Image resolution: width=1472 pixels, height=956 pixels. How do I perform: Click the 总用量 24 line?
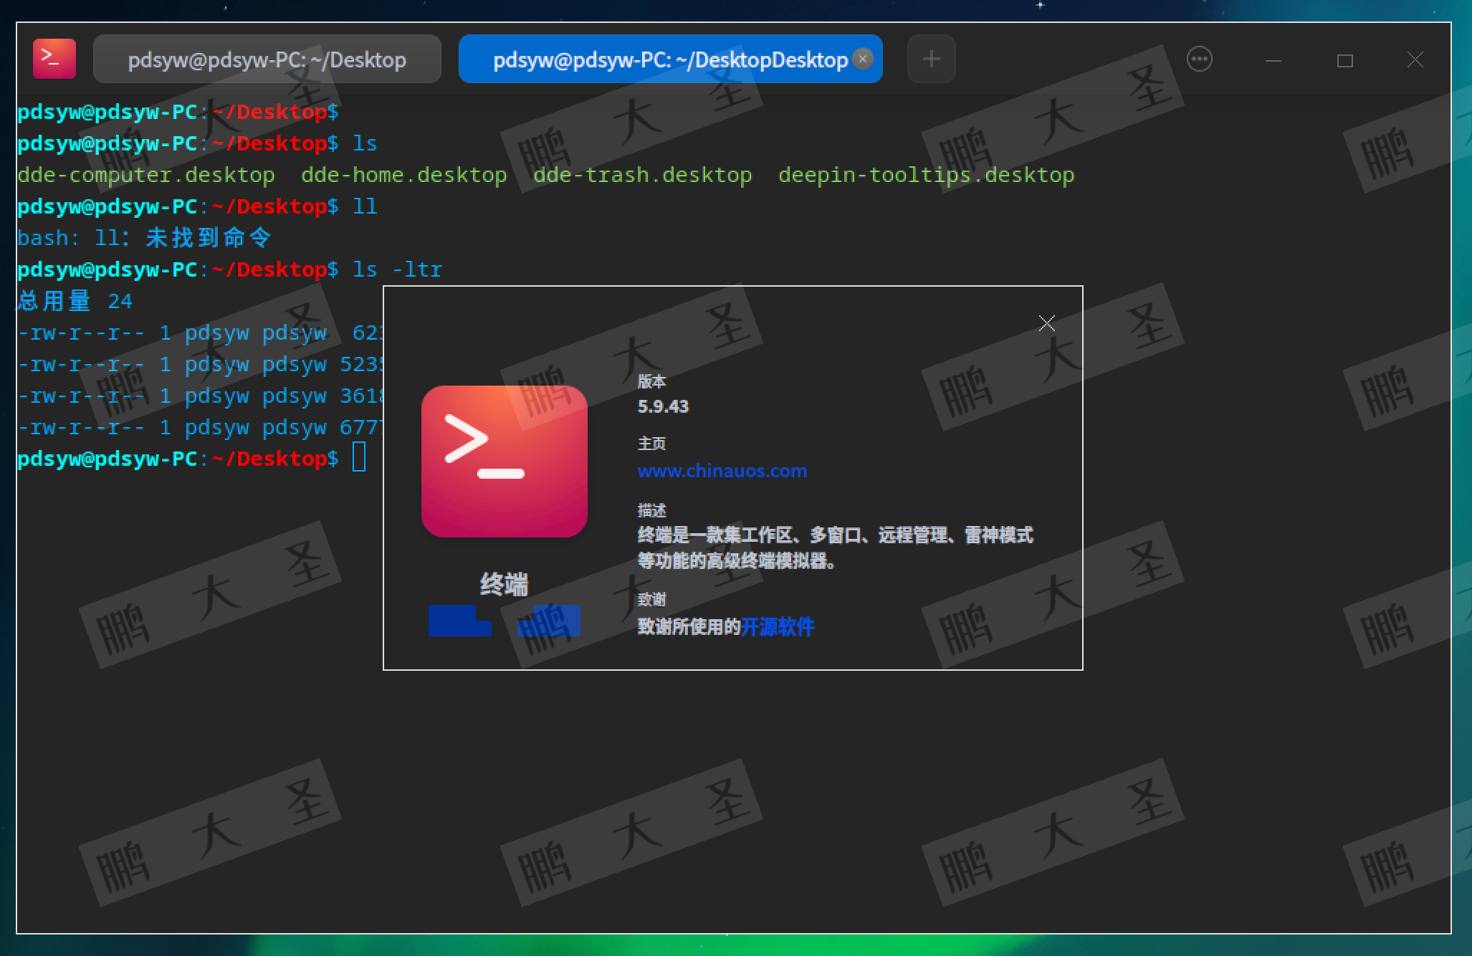click(75, 301)
